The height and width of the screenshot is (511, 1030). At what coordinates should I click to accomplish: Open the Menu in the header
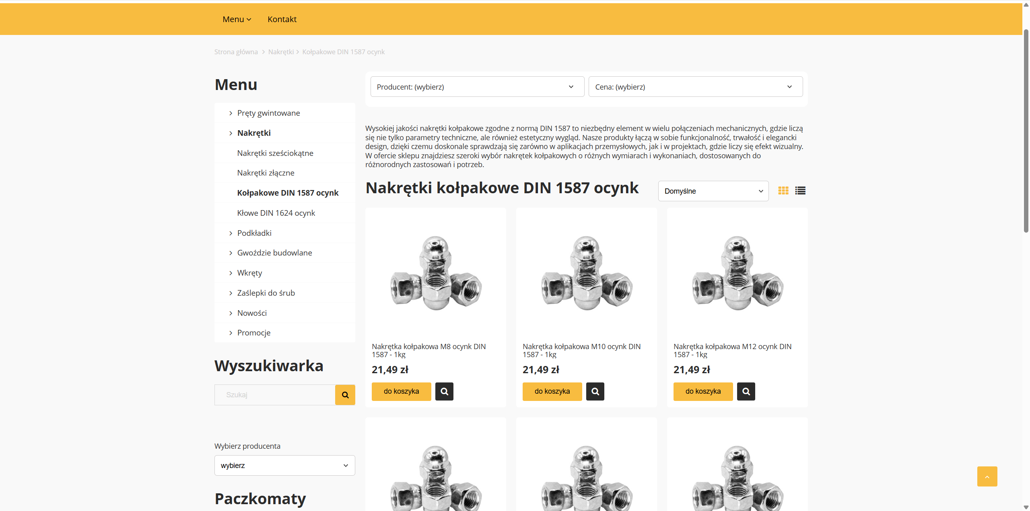[x=237, y=19]
